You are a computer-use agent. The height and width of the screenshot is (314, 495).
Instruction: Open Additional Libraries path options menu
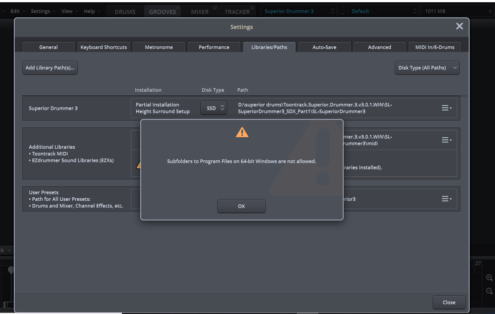pyautogui.click(x=446, y=140)
